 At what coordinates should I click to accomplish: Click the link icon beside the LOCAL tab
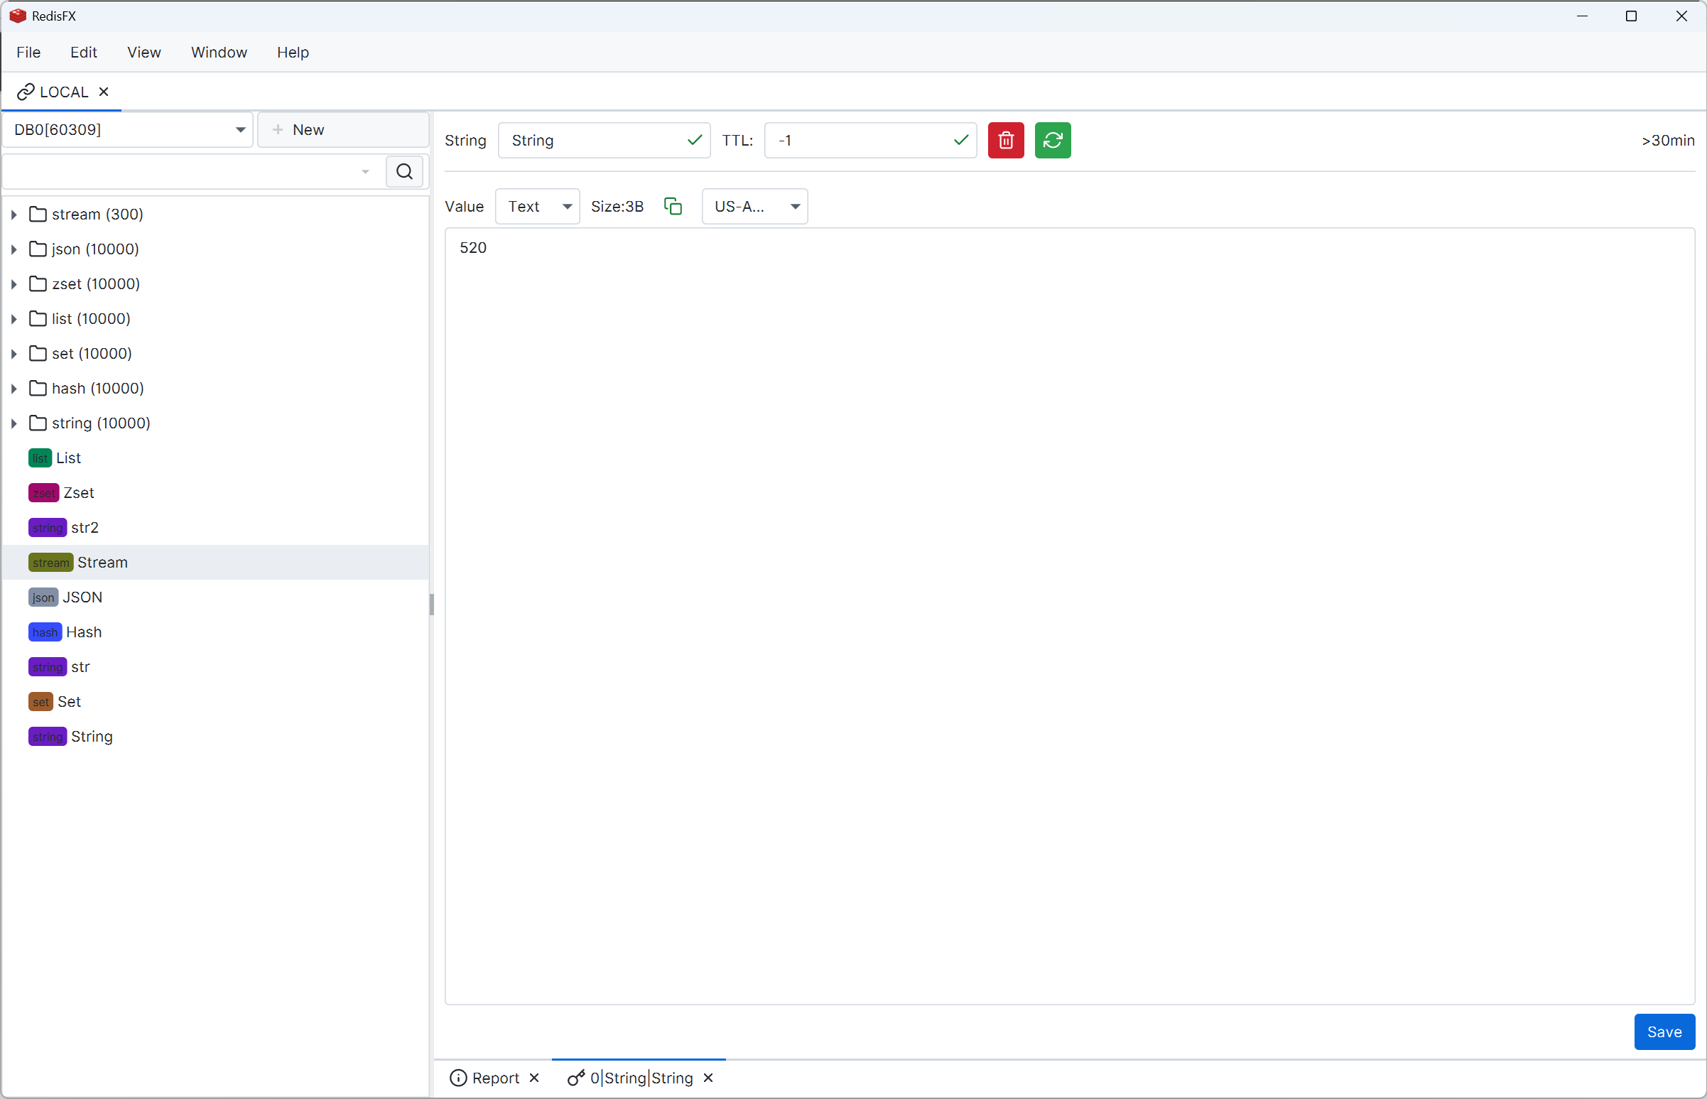coord(26,91)
